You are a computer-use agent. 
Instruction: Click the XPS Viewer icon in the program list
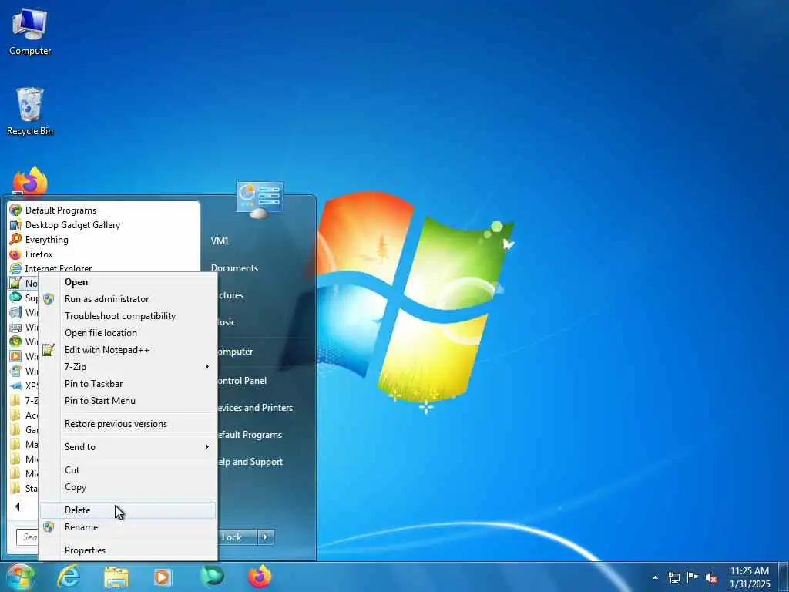(x=15, y=385)
